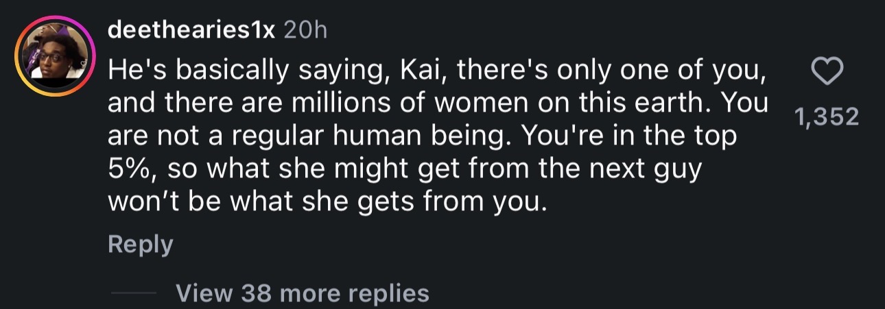This screenshot has width=885, height=309.
Task: Reply to deethearies1x's comment
Action: coord(140,245)
